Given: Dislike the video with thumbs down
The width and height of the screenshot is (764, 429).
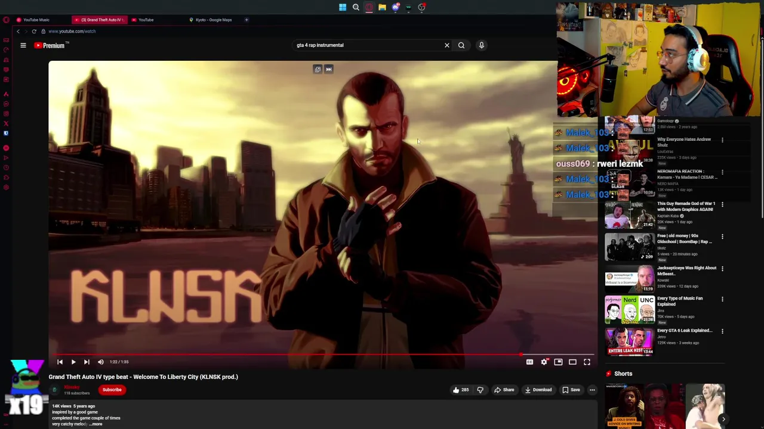Looking at the screenshot, I should 480,390.
